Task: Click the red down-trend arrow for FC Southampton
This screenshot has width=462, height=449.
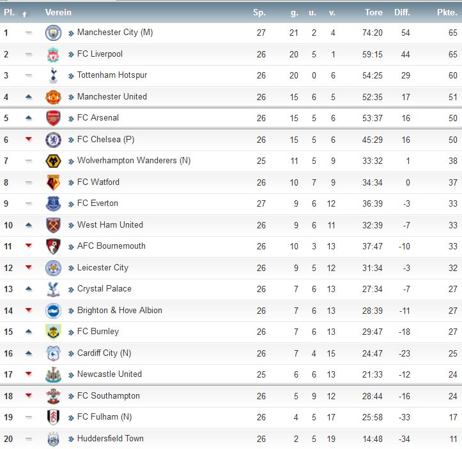Action: 29,395
